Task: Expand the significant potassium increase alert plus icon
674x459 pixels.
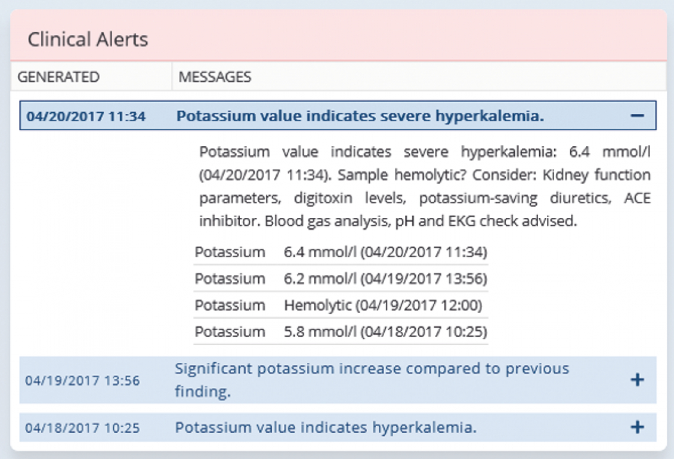Action: (637, 380)
